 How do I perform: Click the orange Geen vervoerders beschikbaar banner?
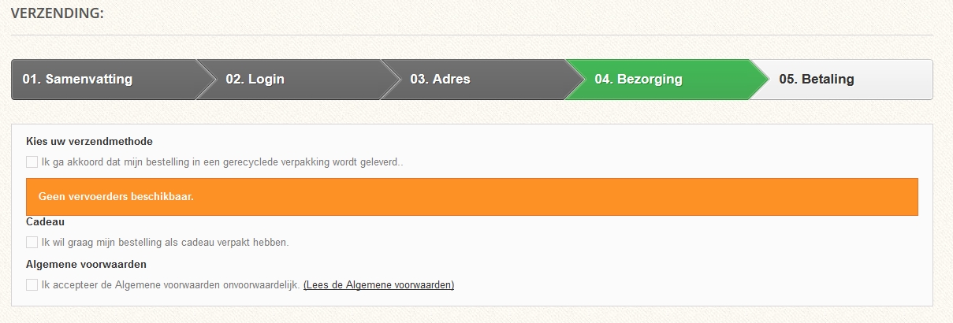[x=471, y=196]
